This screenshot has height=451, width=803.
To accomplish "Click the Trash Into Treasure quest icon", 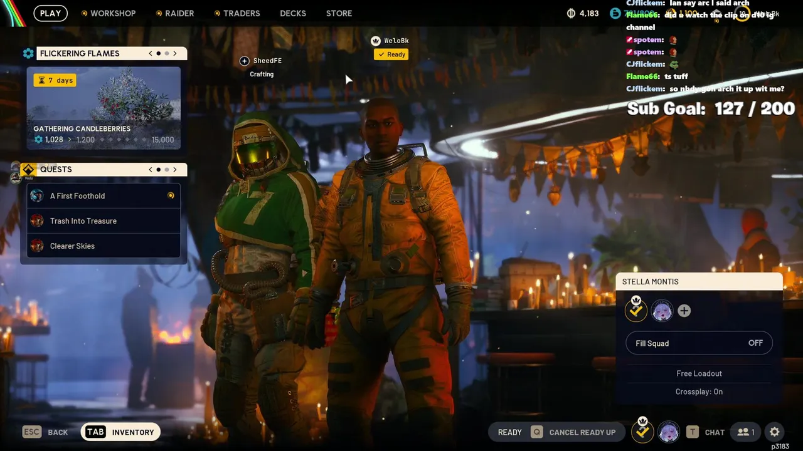I will click(37, 220).
